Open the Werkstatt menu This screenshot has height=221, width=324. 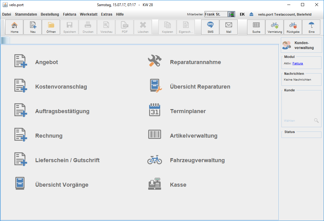point(89,14)
